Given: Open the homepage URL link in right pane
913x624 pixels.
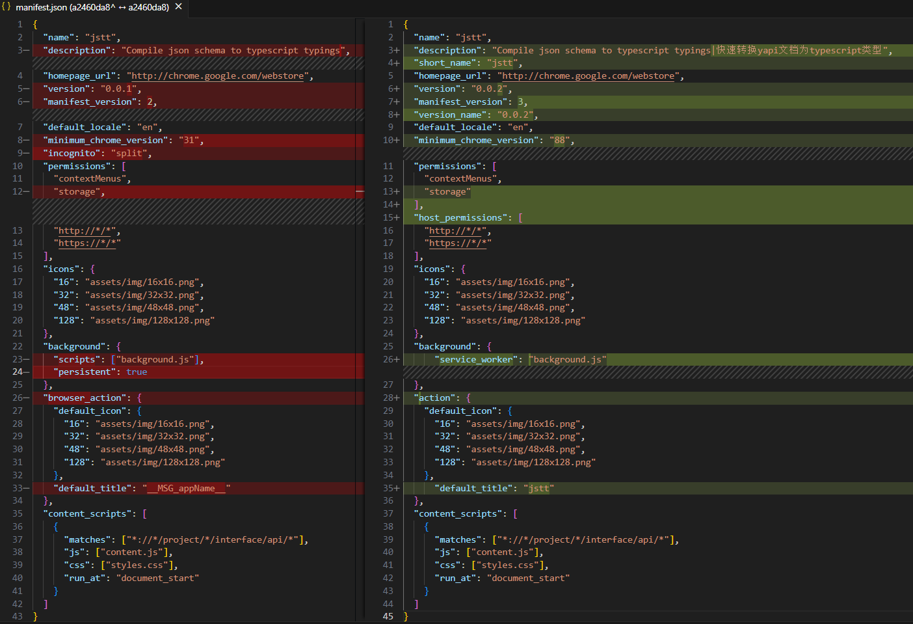Looking at the screenshot, I should click(x=589, y=76).
